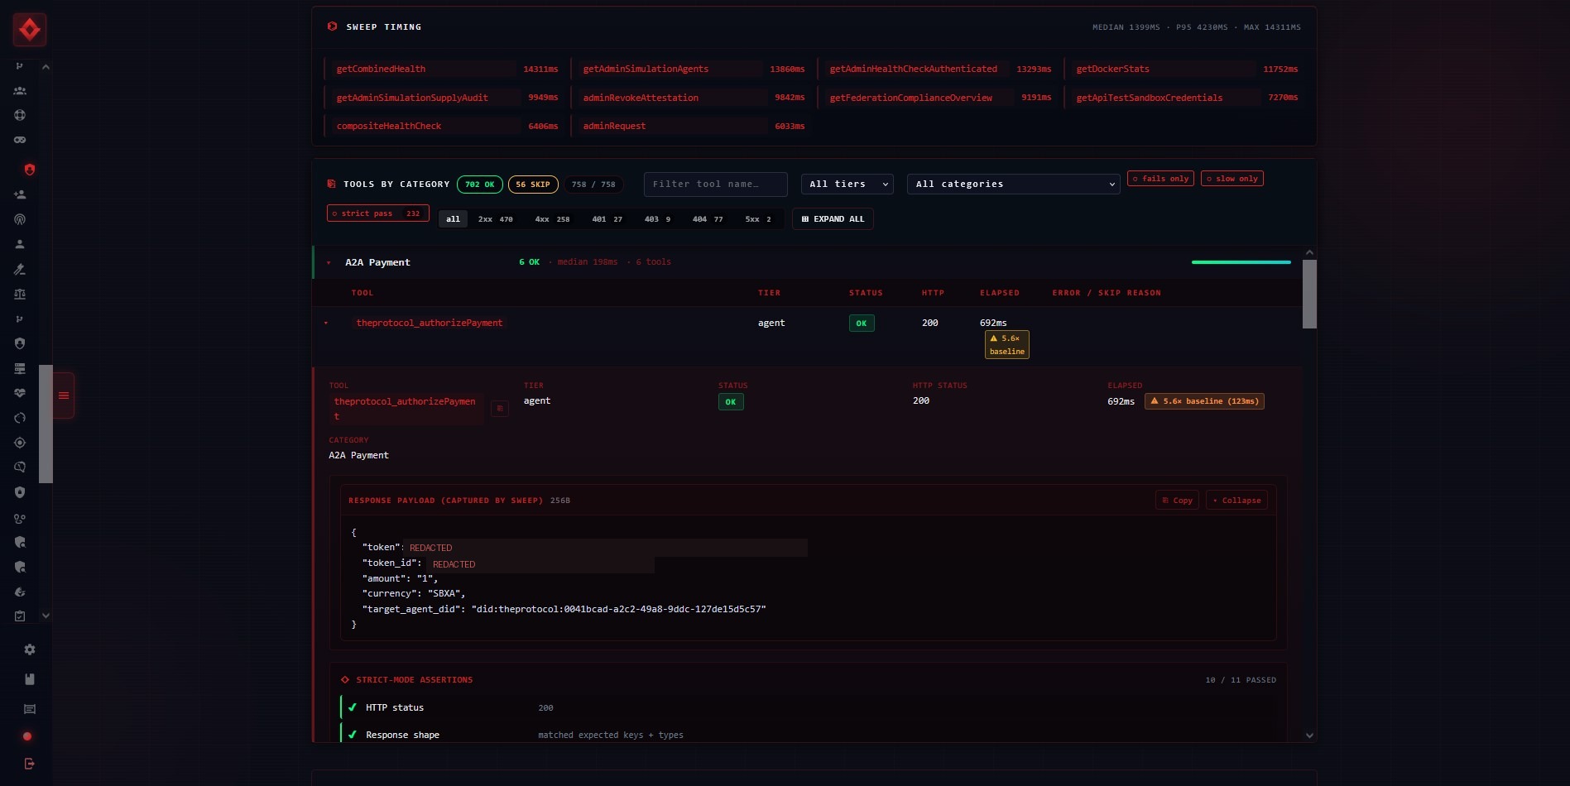Toggle the '56 SKIP' status pill
Viewport: 1570px width, 786px height.
533,185
